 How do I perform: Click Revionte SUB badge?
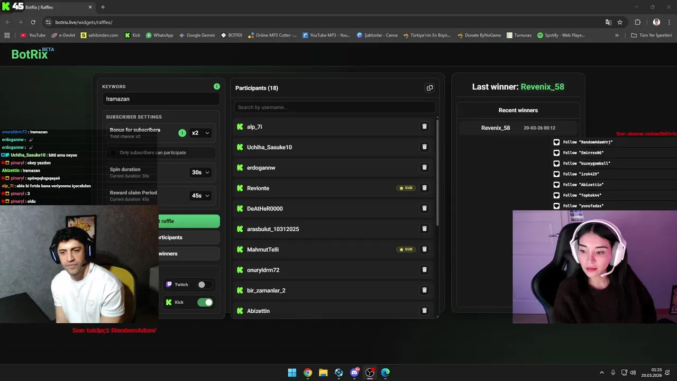coord(406,188)
